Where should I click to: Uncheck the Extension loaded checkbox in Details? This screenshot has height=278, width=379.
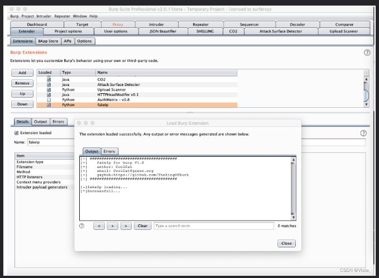coord(16,133)
